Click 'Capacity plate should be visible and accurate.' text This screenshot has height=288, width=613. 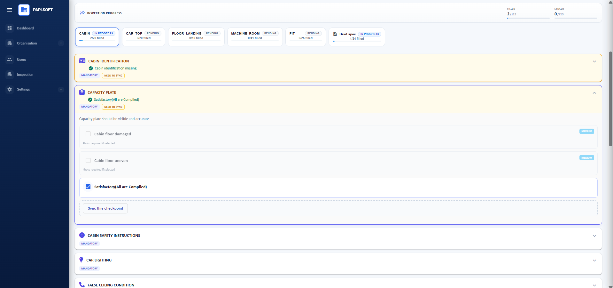tap(114, 119)
